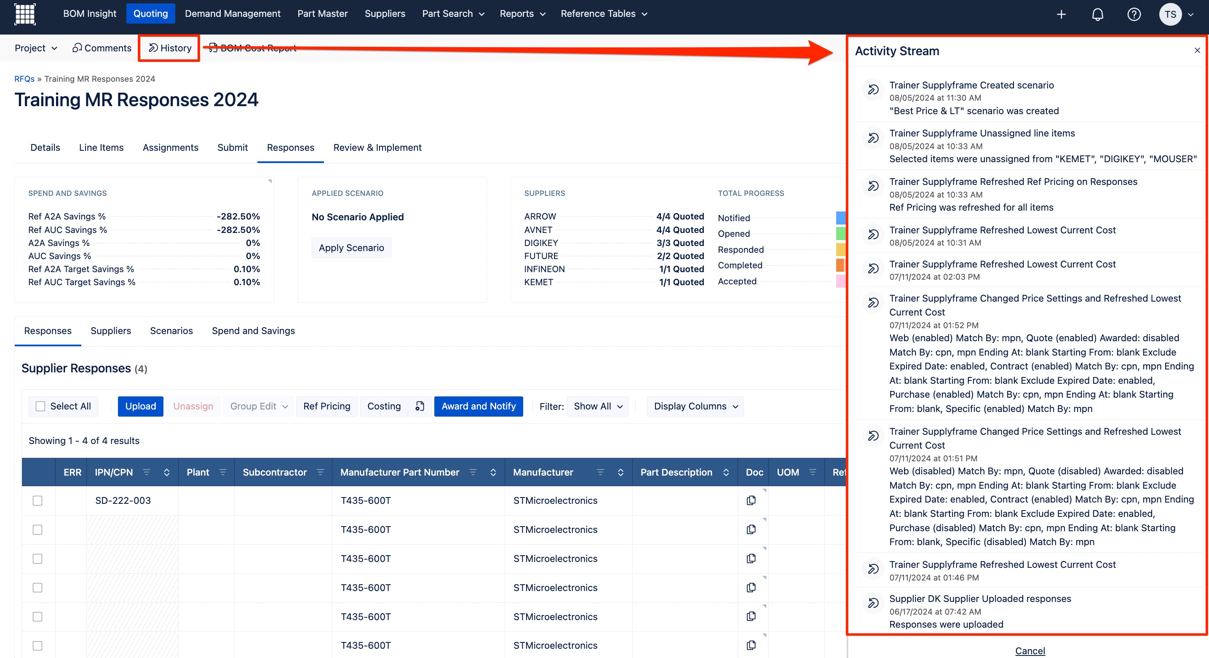Image resolution: width=1209 pixels, height=658 pixels.
Task: Click the Costing button
Action: point(384,406)
